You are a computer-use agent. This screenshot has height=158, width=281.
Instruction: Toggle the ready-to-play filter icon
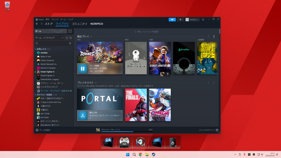tap(71, 38)
